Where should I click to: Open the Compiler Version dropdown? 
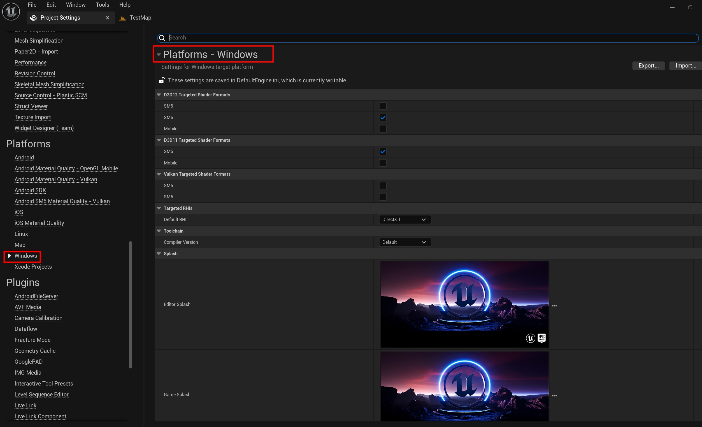(x=405, y=242)
